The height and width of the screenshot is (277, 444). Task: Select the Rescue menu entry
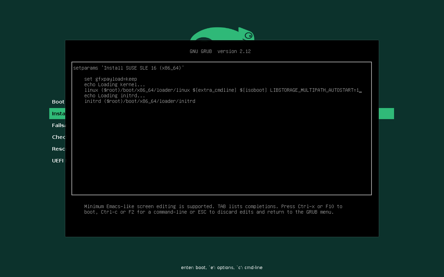point(58,149)
